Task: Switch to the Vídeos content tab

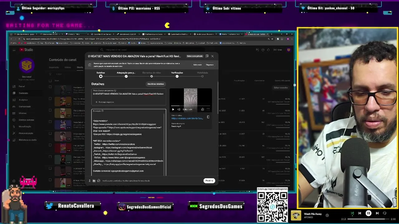Action: point(68,67)
